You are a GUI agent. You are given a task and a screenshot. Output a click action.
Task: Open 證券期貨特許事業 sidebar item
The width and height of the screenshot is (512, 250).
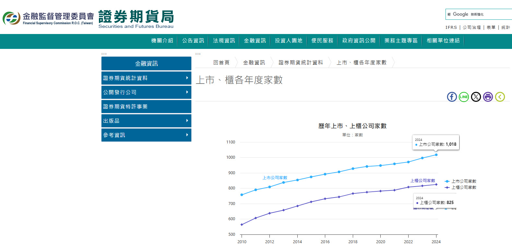click(146, 107)
